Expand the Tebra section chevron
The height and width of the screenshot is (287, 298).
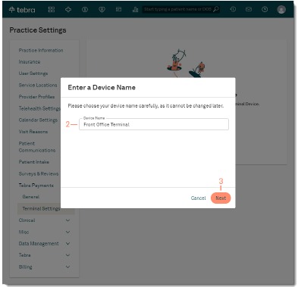[x=67, y=255]
